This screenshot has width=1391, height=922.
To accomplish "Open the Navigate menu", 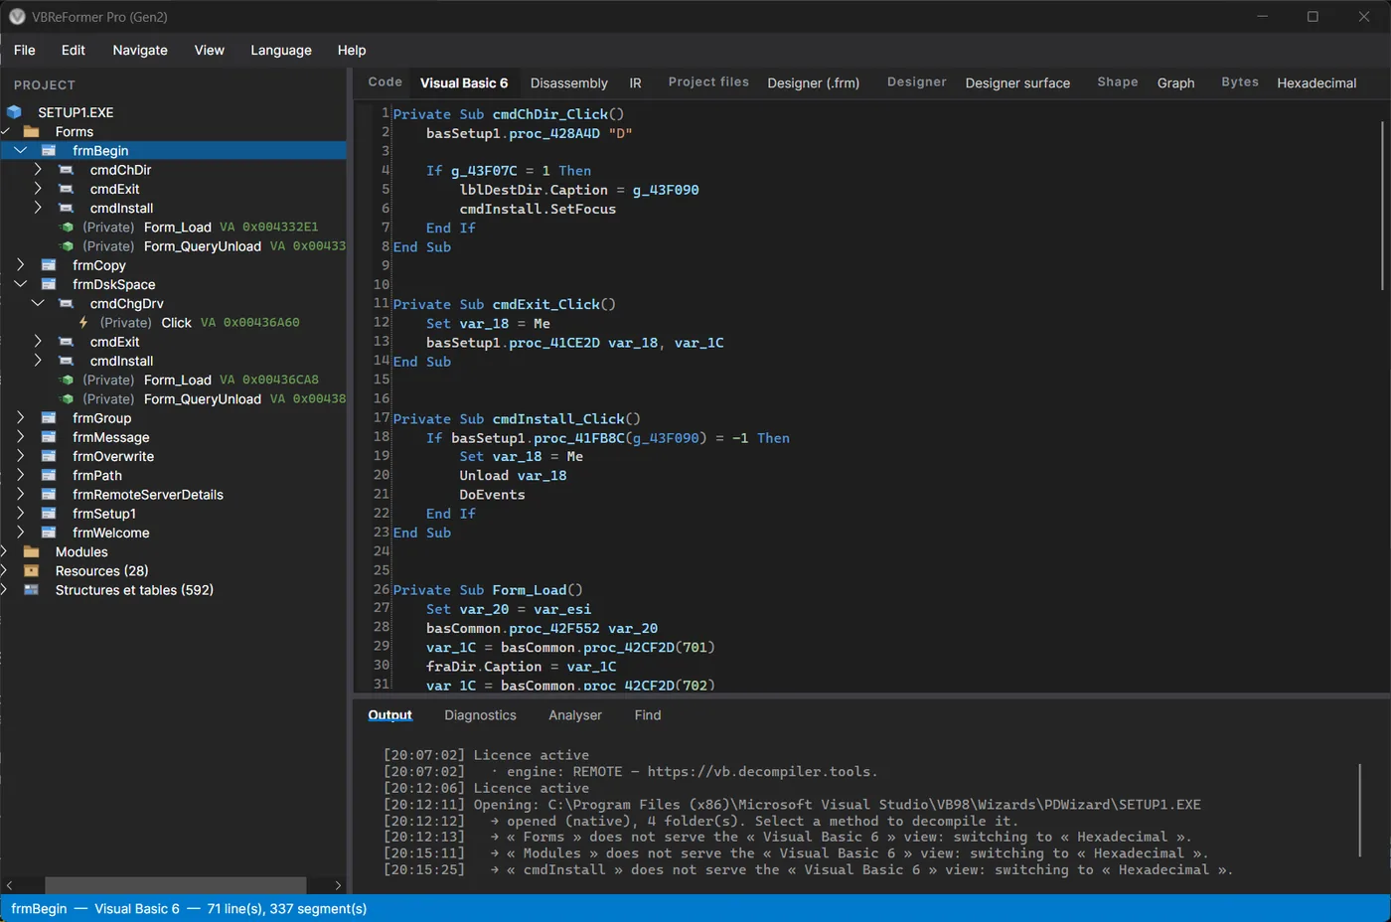I will coord(140,51).
